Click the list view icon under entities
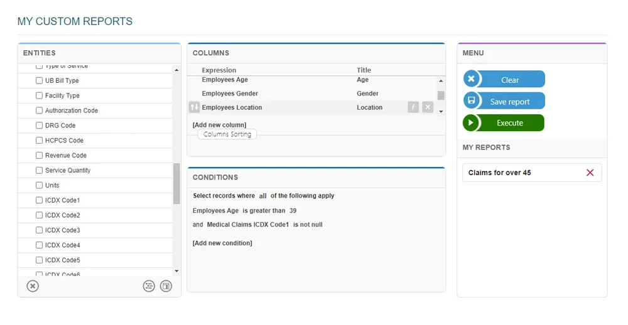The height and width of the screenshot is (325, 628). tap(149, 286)
